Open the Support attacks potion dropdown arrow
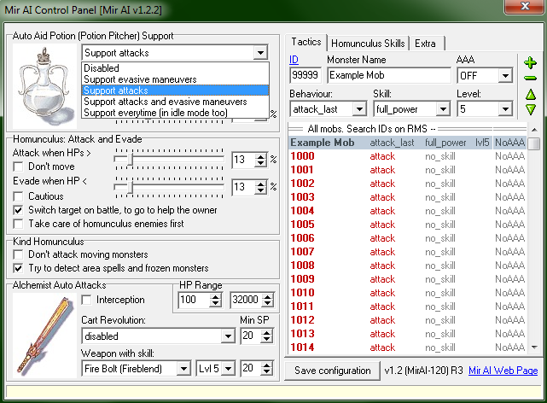 tap(260, 53)
